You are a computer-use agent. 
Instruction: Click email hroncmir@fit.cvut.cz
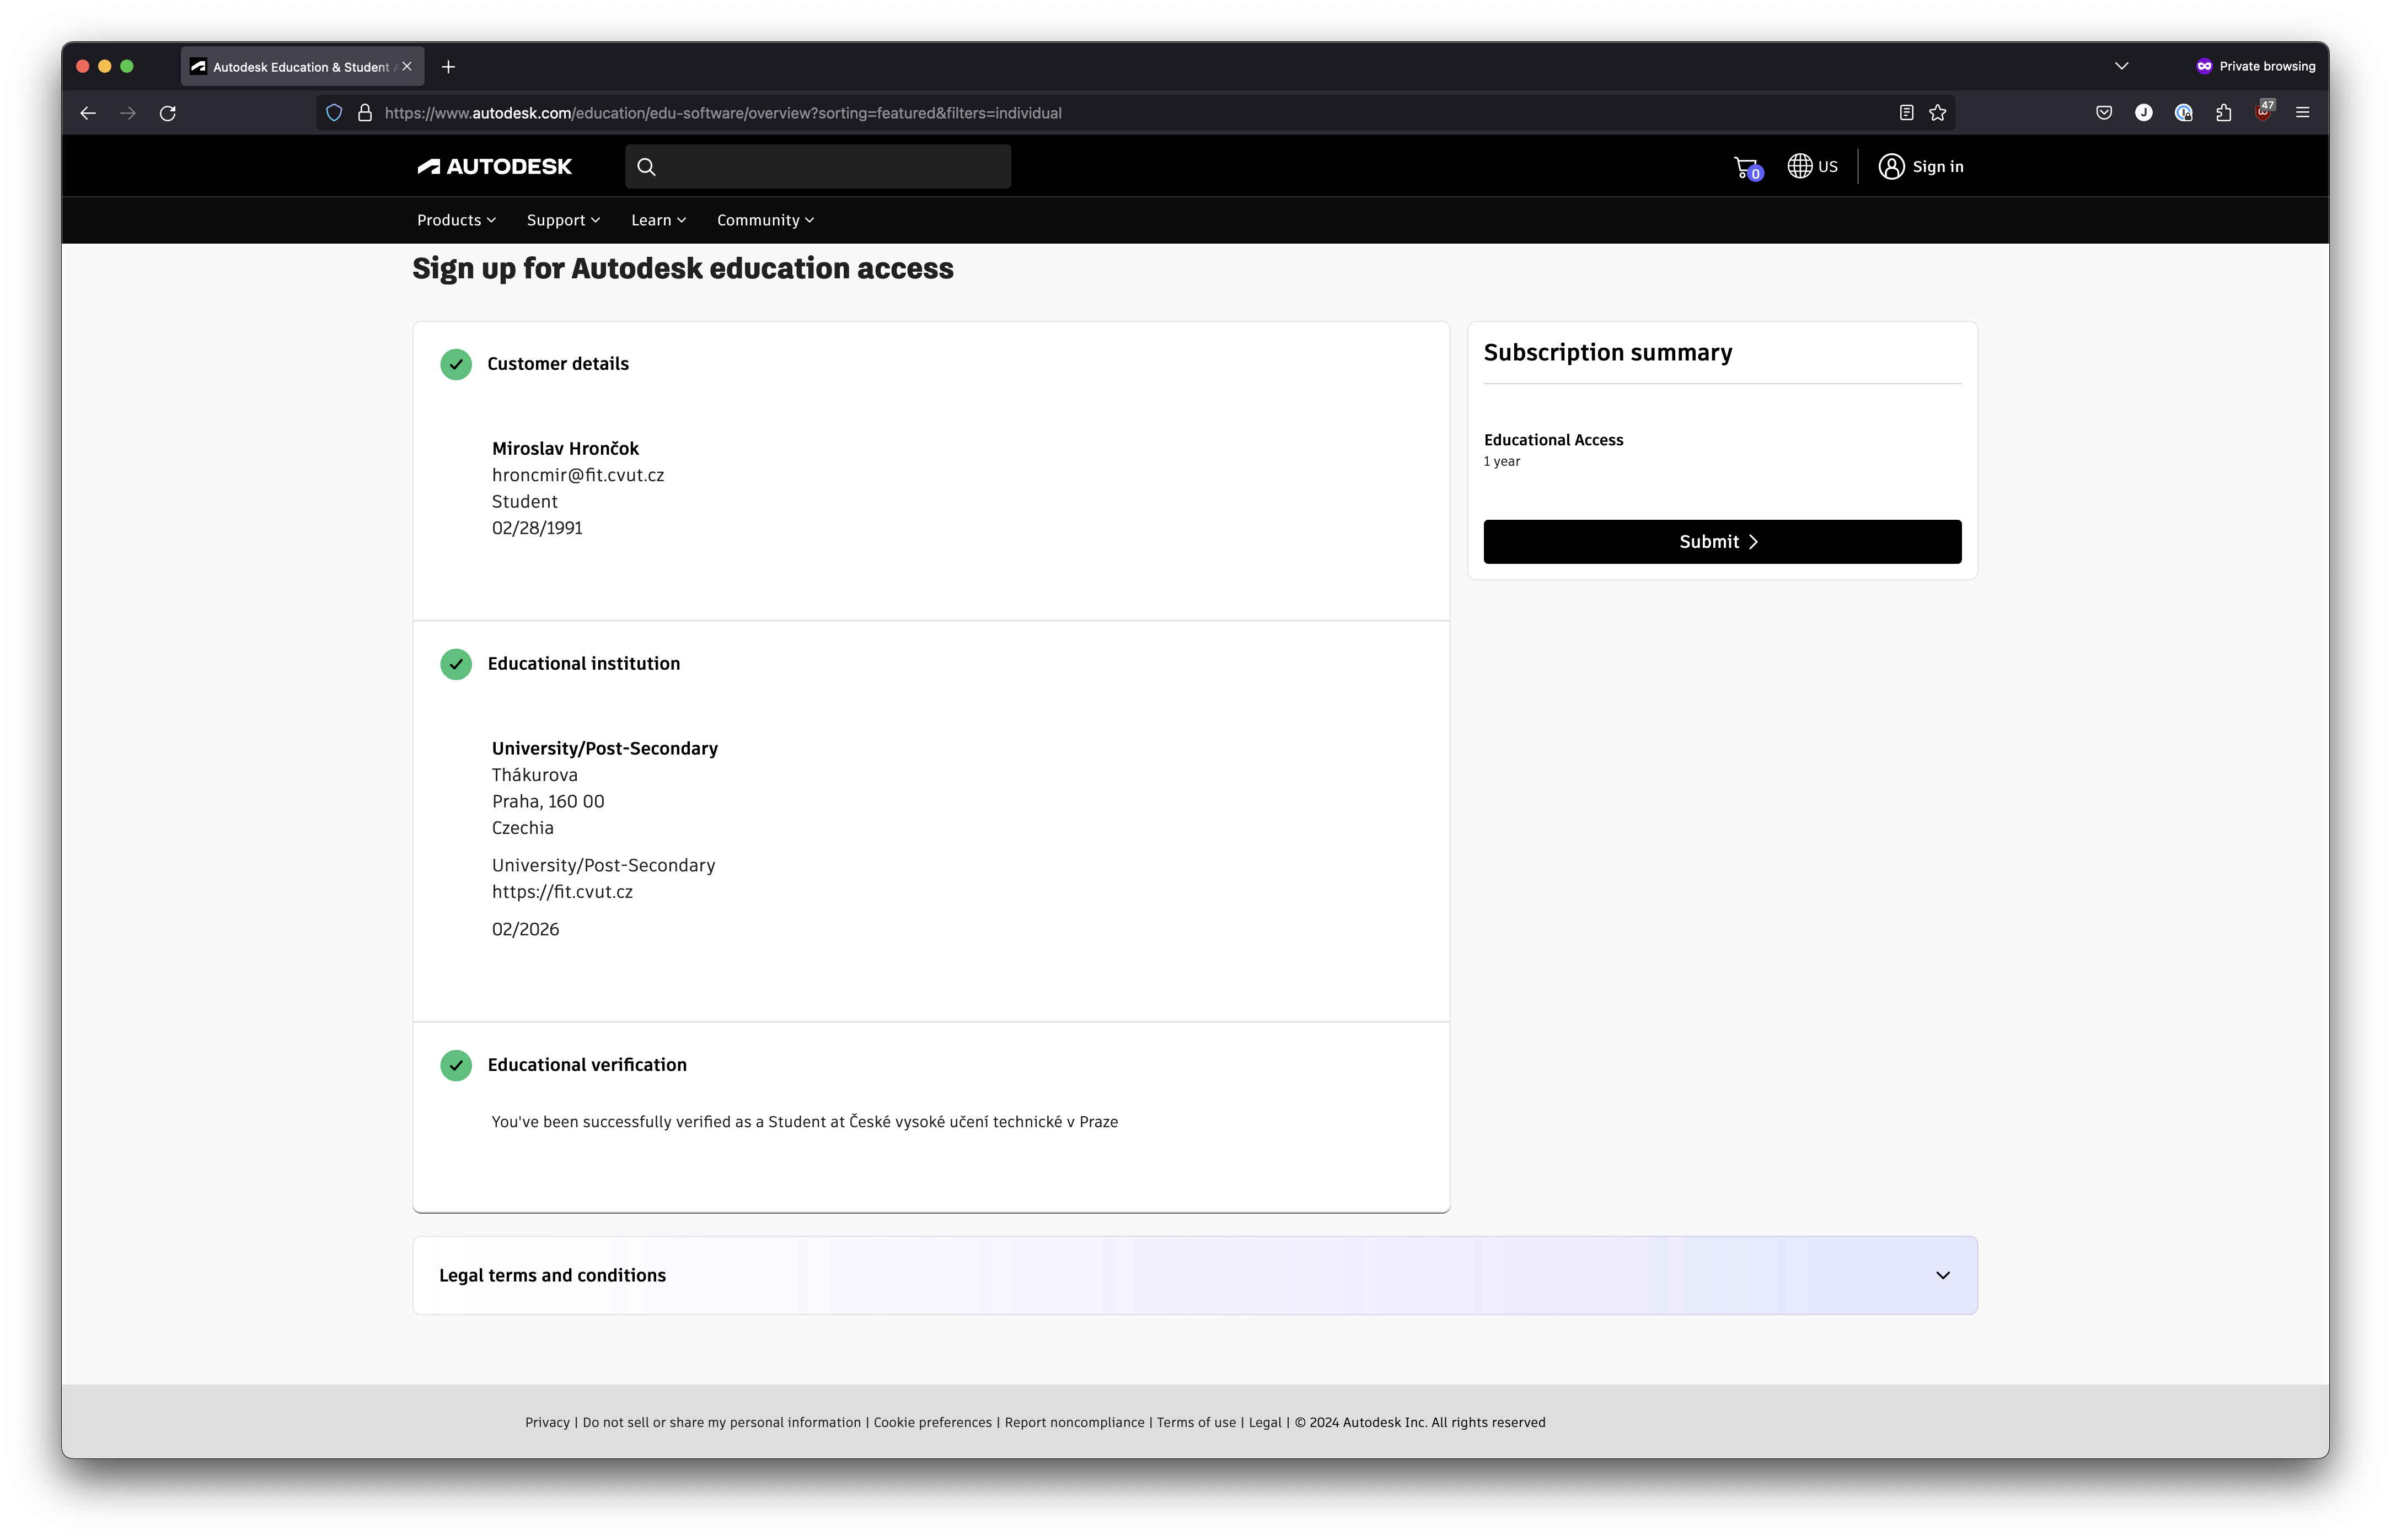tap(578, 475)
